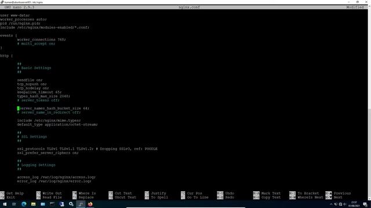The height and width of the screenshot is (208, 371).
Task: Open File Explorer from the taskbar
Action: (33, 204)
